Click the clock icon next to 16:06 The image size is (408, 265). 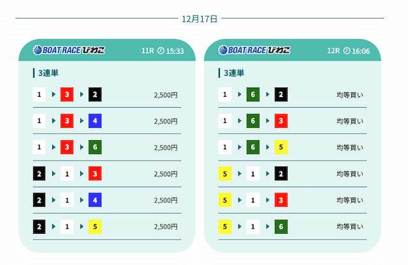tap(347, 50)
